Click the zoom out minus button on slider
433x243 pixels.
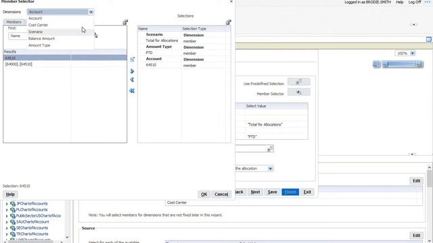(385, 64)
